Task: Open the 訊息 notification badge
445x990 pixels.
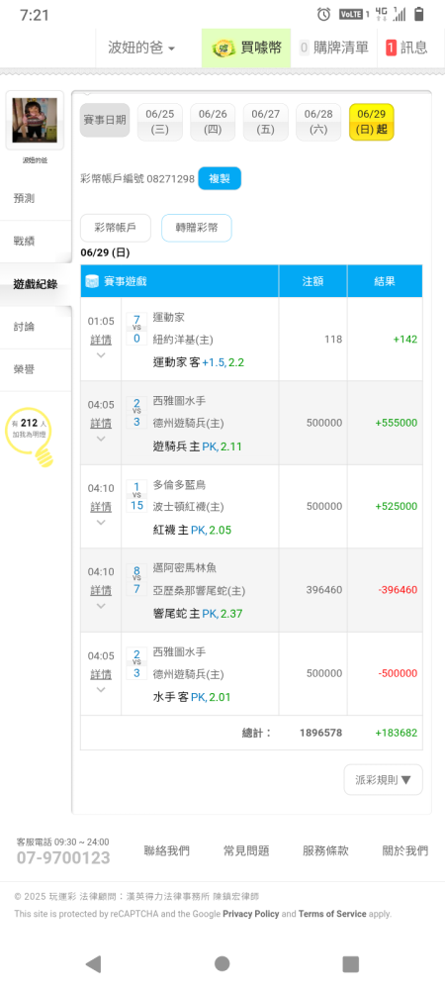Action: coord(391,48)
